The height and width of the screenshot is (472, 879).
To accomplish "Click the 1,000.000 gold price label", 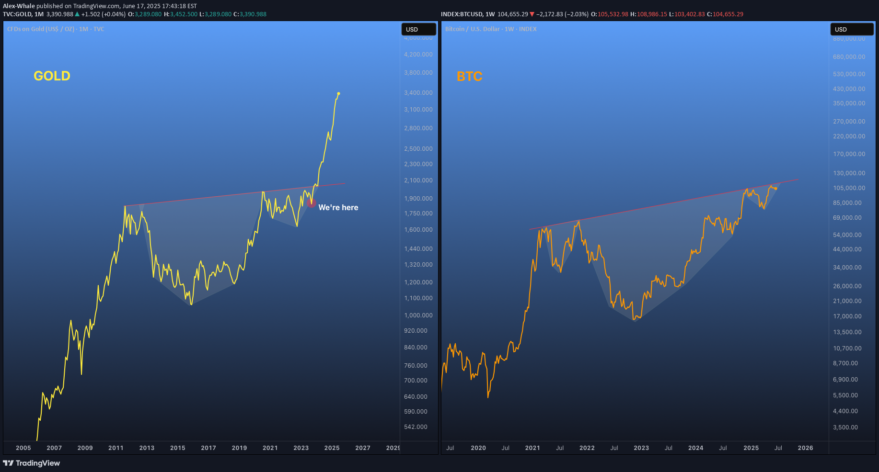I will point(418,315).
